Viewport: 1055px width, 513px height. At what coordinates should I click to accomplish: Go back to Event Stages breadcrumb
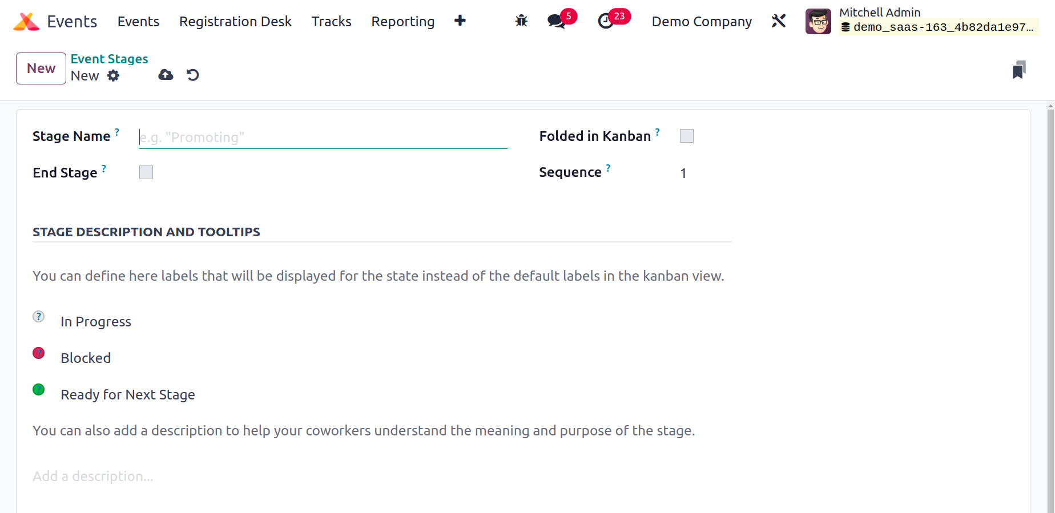click(109, 59)
